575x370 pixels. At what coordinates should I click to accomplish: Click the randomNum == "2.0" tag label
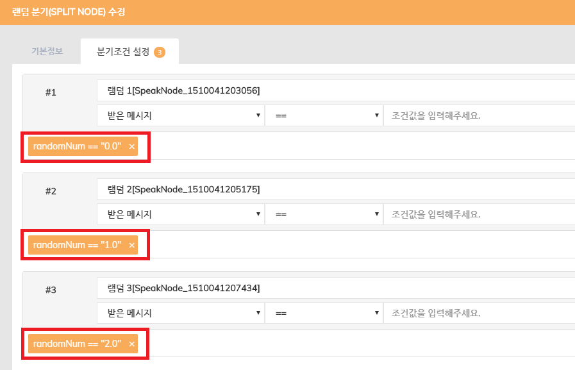[x=77, y=344]
